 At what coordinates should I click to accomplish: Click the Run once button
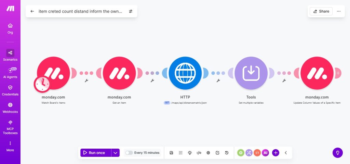point(96,153)
